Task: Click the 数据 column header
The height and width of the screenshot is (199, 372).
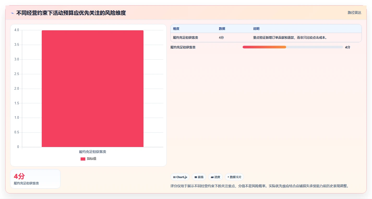Action: 222,29
